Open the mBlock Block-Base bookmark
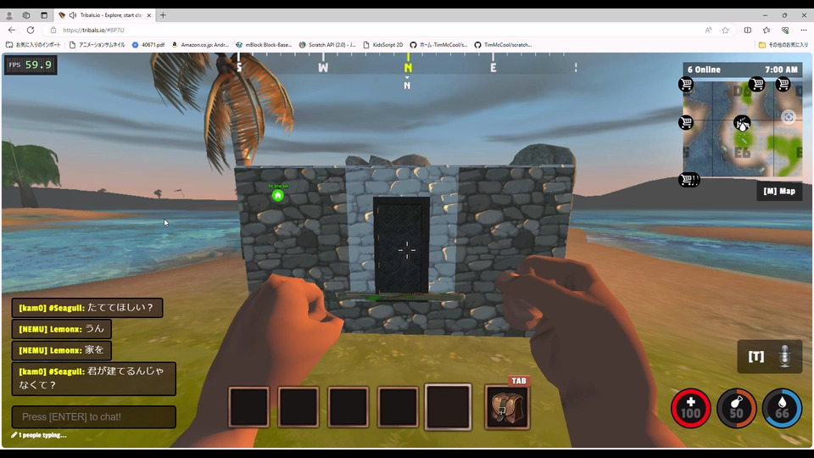This screenshot has height=458, width=814. pos(264,45)
